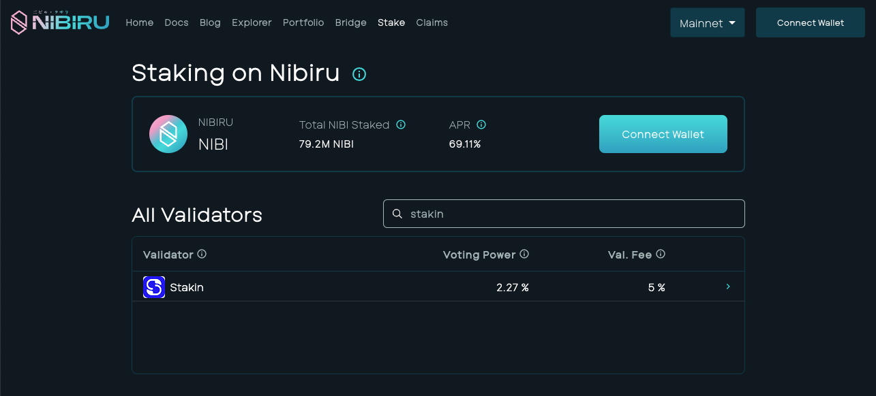The image size is (876, 396).
Task: Click the All Validators heading
Action: (x=197, y=215)
